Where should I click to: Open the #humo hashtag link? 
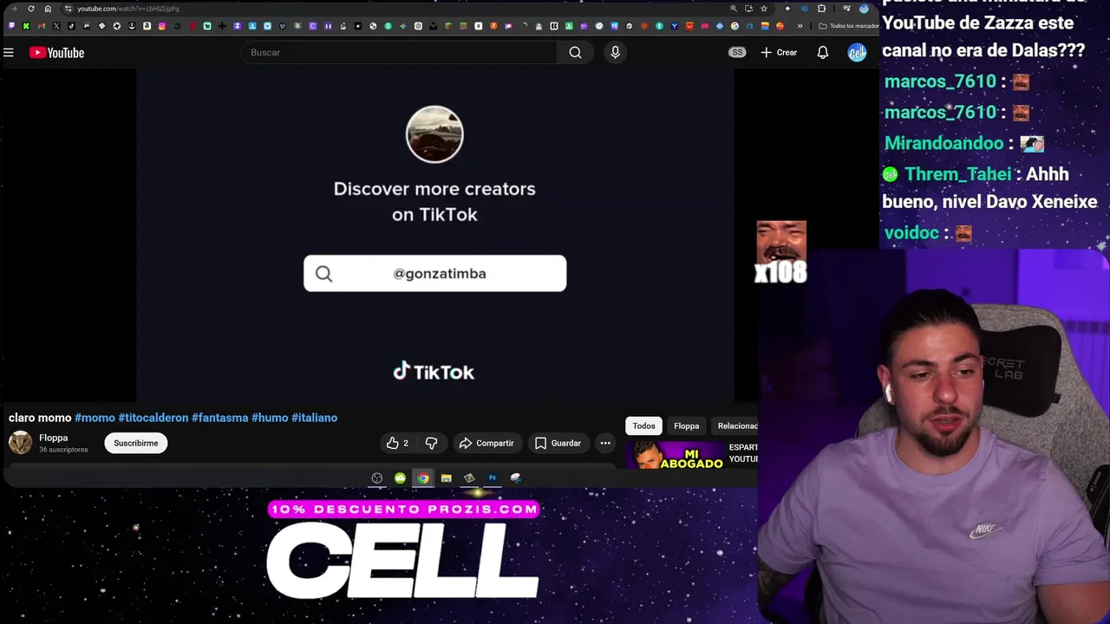click(270, 418)
